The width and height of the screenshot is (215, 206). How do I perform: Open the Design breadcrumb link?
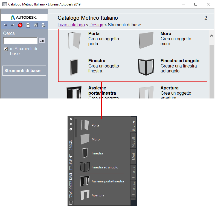(x=96, y=25)
